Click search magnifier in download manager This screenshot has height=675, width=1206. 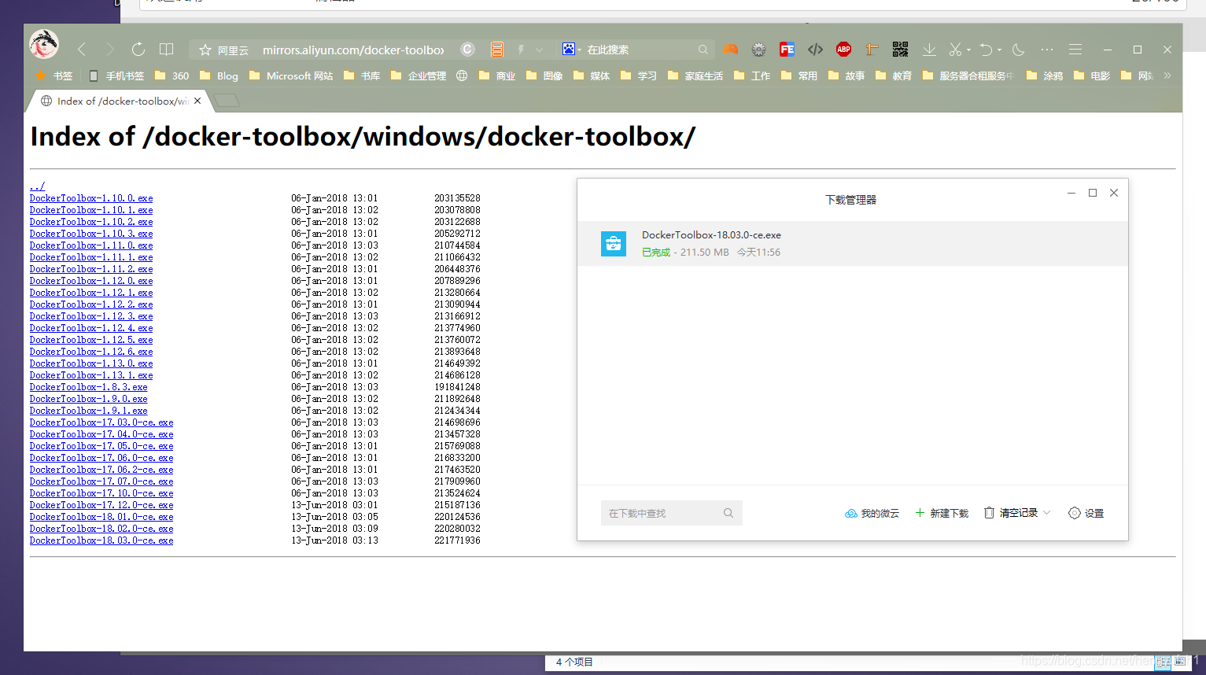pyautogui.click(x=728, y=513)
